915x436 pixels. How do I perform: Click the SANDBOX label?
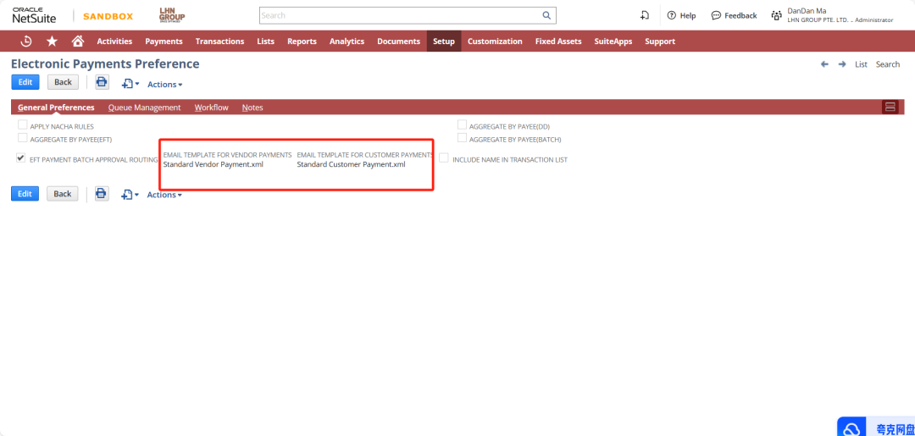click(108, 16)
